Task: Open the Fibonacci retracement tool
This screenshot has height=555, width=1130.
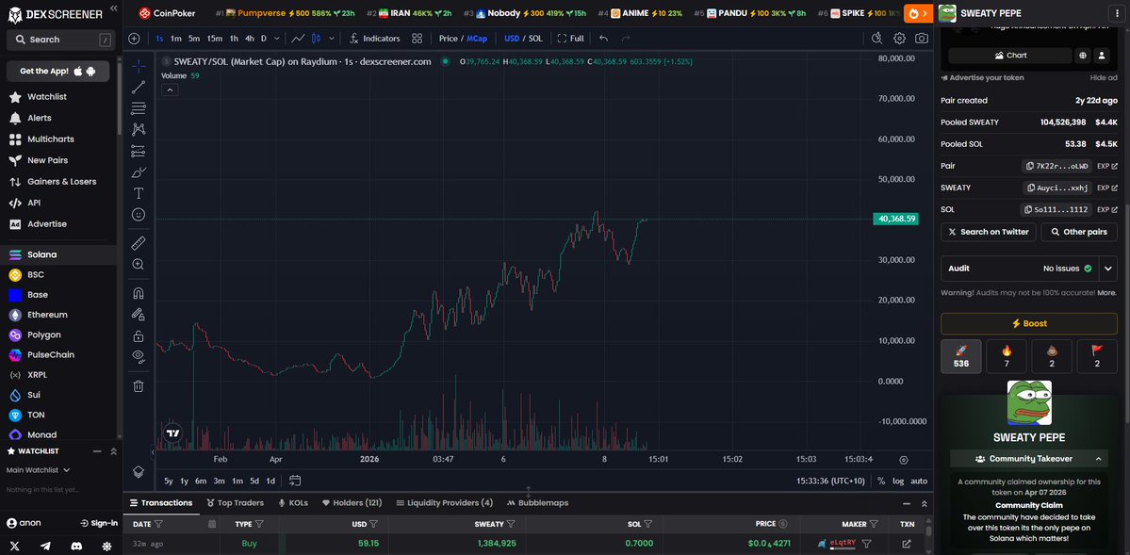Action: point(139,109)
